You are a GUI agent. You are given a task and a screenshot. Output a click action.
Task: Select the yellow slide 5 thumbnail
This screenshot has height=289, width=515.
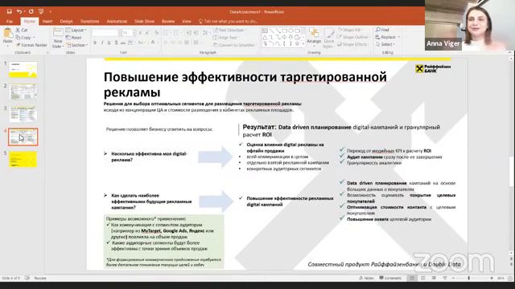point(23,159)
